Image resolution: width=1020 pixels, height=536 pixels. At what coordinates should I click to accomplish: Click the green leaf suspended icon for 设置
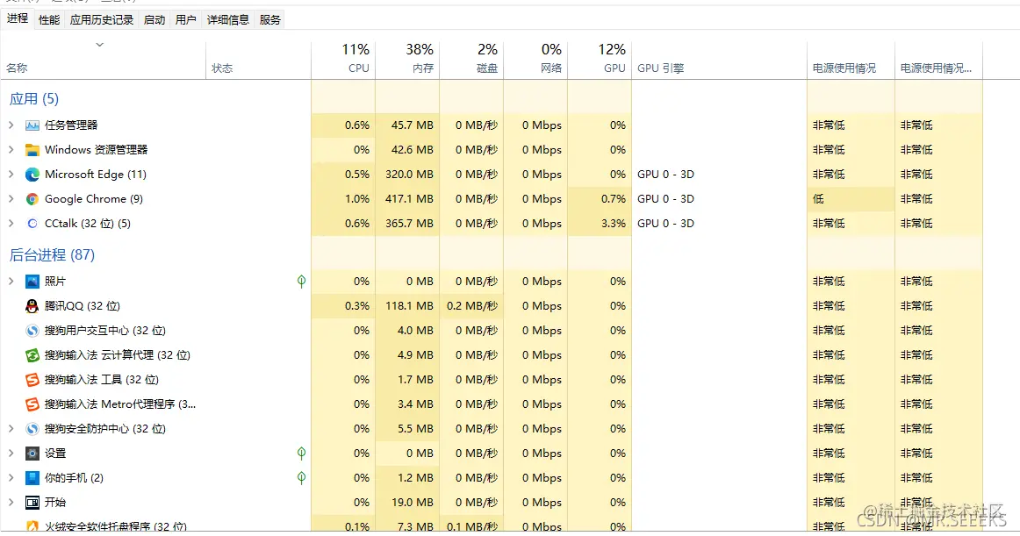[301, 454]
